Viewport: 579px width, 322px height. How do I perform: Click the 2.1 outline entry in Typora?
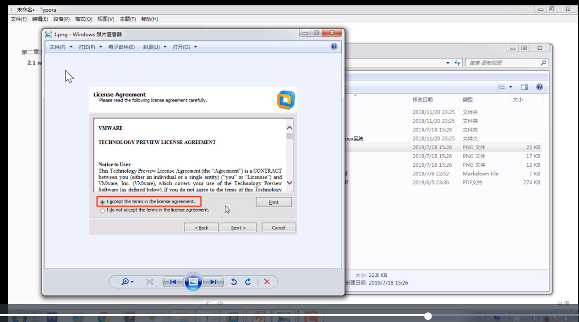tap(34, 63)
